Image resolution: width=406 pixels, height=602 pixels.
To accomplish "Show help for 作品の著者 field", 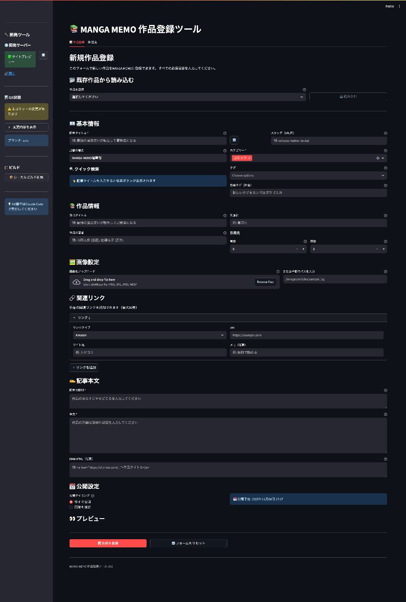I will [225, 233].
